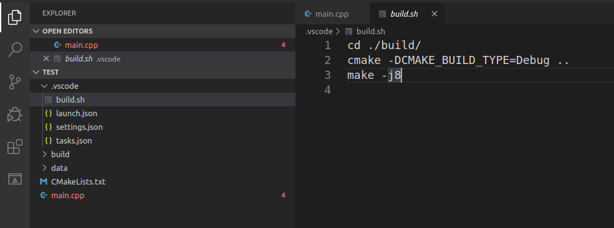
Task: Open the Explorer view in activity bar
Action: pos(15,16)
